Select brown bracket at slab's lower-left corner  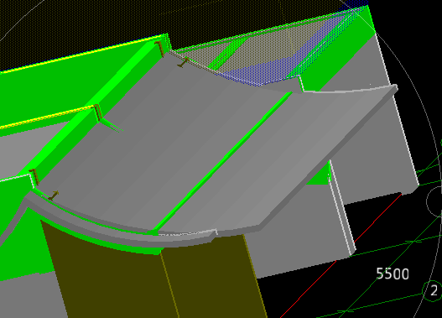(53, 195)
